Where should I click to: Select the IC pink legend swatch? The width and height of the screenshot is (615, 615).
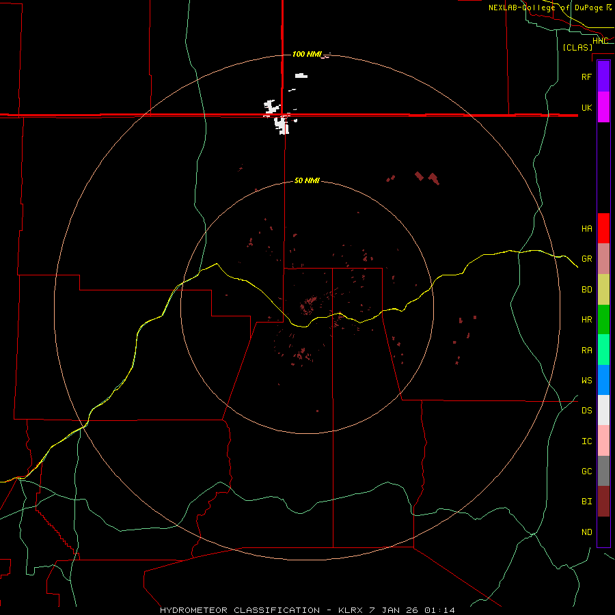(603, 441)
